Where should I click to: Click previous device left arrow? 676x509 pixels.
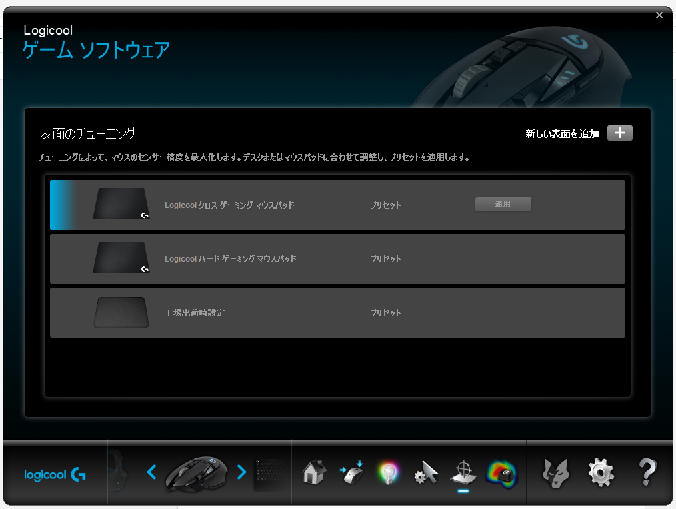pyautogui.click(x=151, y=472)
